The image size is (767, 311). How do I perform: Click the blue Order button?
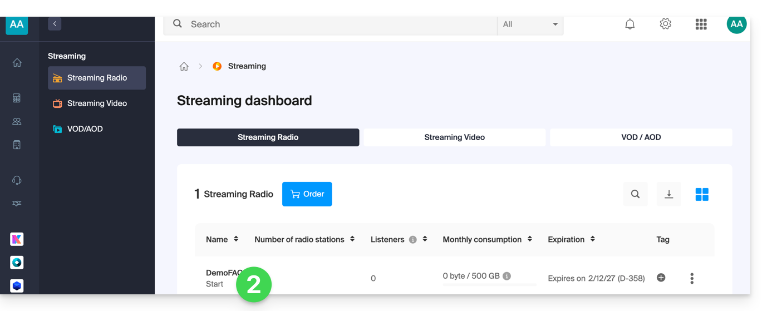[307, 194]
